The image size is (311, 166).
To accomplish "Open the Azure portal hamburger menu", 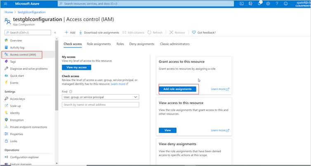I will pos(6,4).
